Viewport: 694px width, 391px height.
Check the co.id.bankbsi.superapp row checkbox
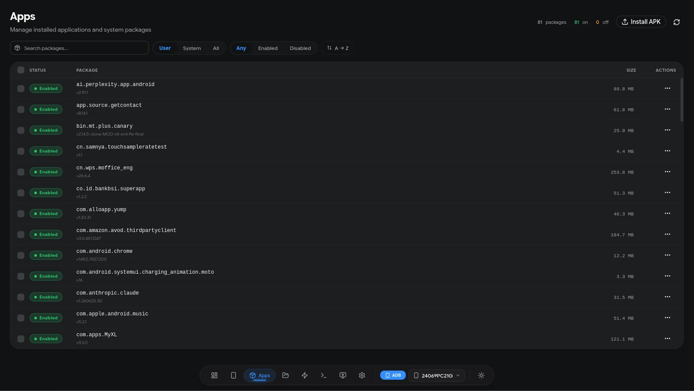pyautogui.click(x=21, y=193)
